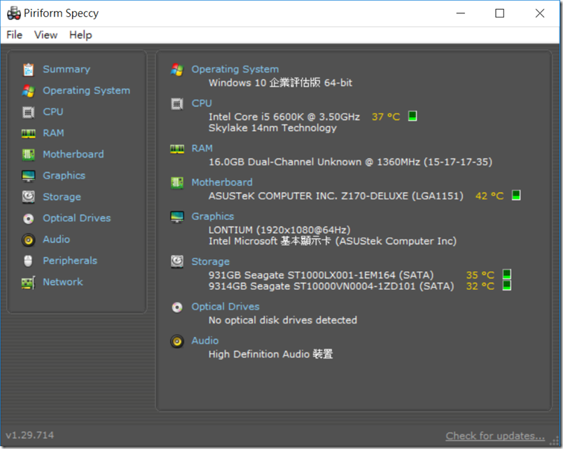Viewport: 563px width, 449px height.
Task: Click ASUSTeK Z170-DELUXE motherboard text
Action: pyautogui.click(x=336, y=196)
